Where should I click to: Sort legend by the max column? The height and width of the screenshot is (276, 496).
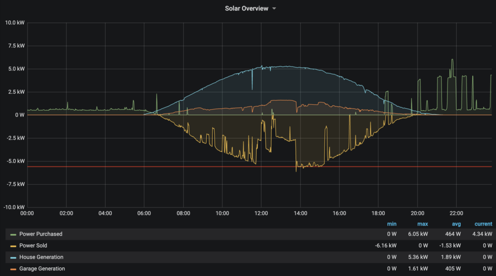(x=422, y=224)
